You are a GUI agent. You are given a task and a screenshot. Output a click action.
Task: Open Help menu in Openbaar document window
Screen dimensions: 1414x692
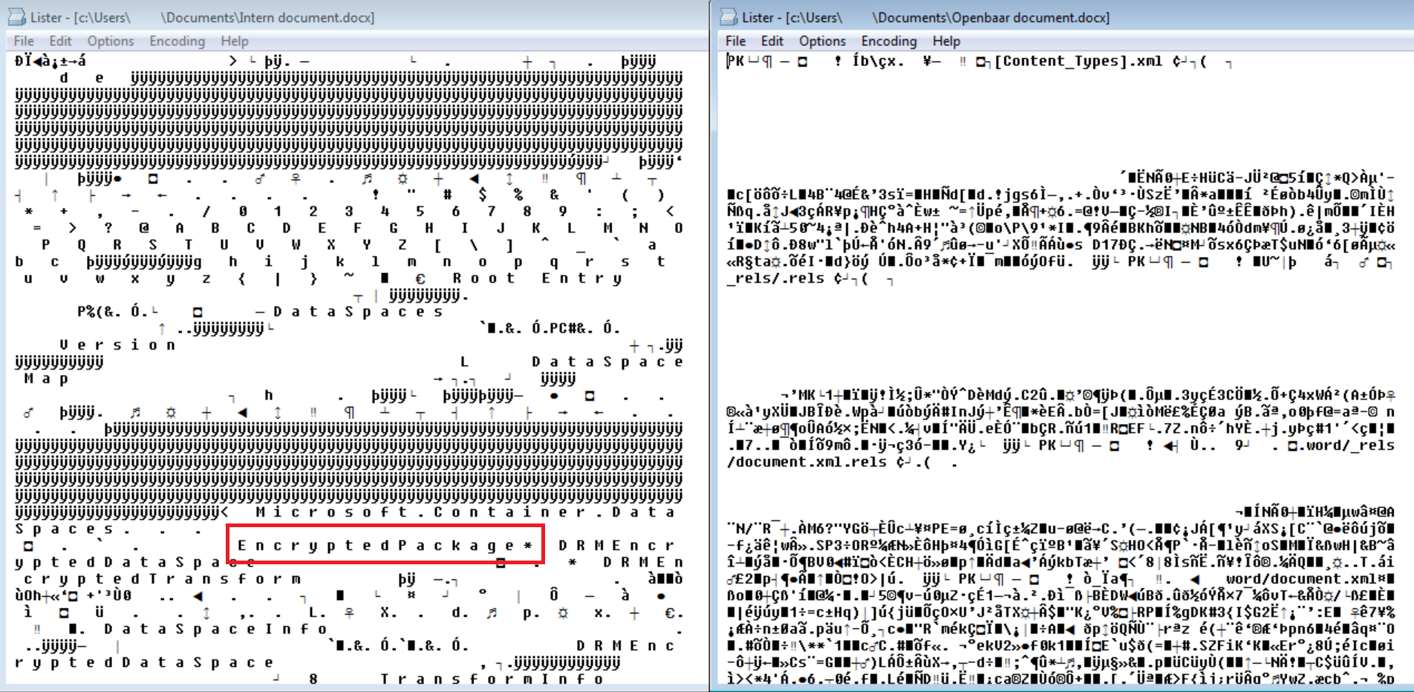pos(946,41)
